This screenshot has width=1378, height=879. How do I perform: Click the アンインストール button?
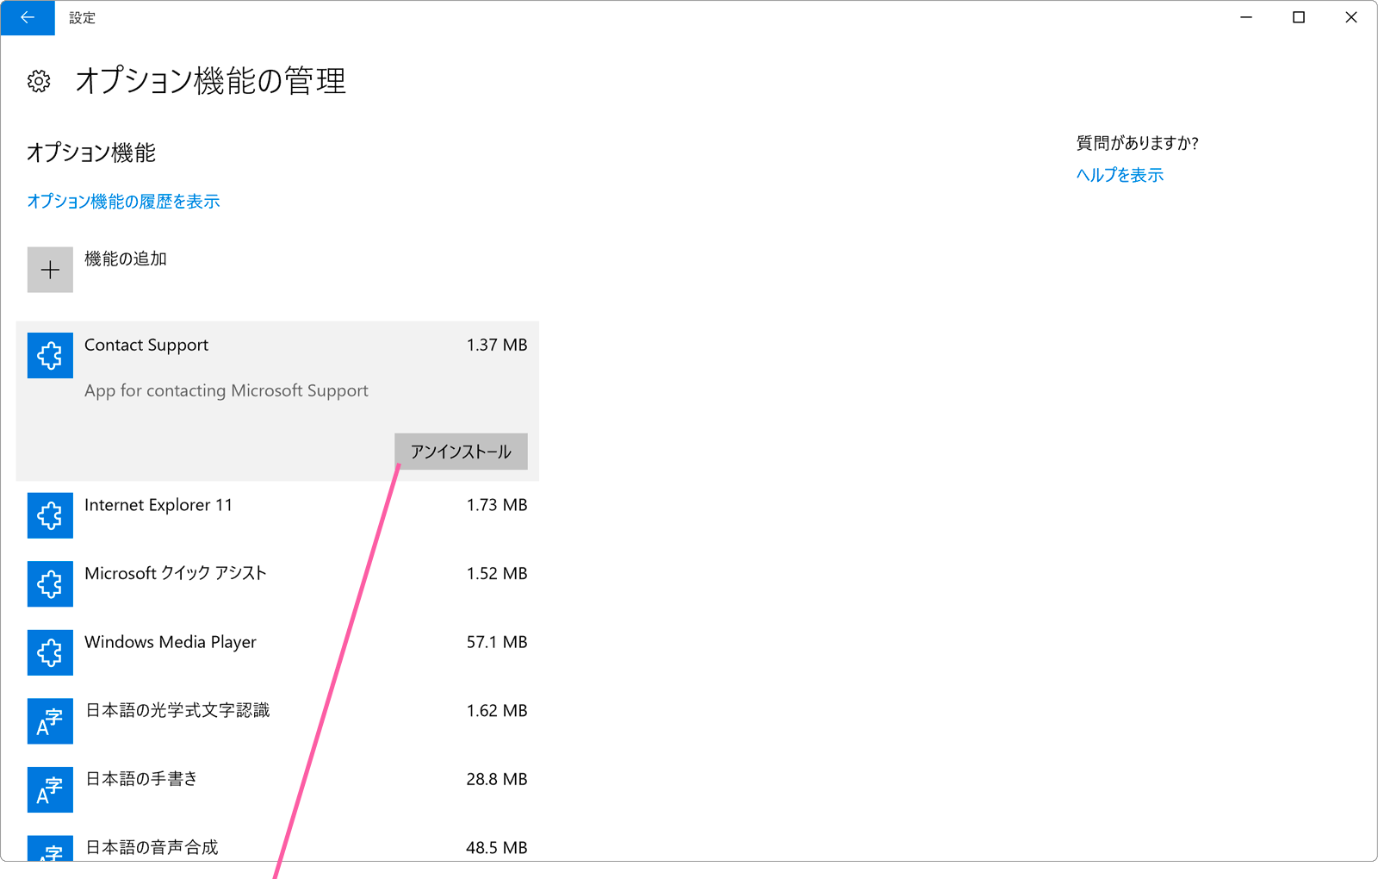(x=461, y=452)
